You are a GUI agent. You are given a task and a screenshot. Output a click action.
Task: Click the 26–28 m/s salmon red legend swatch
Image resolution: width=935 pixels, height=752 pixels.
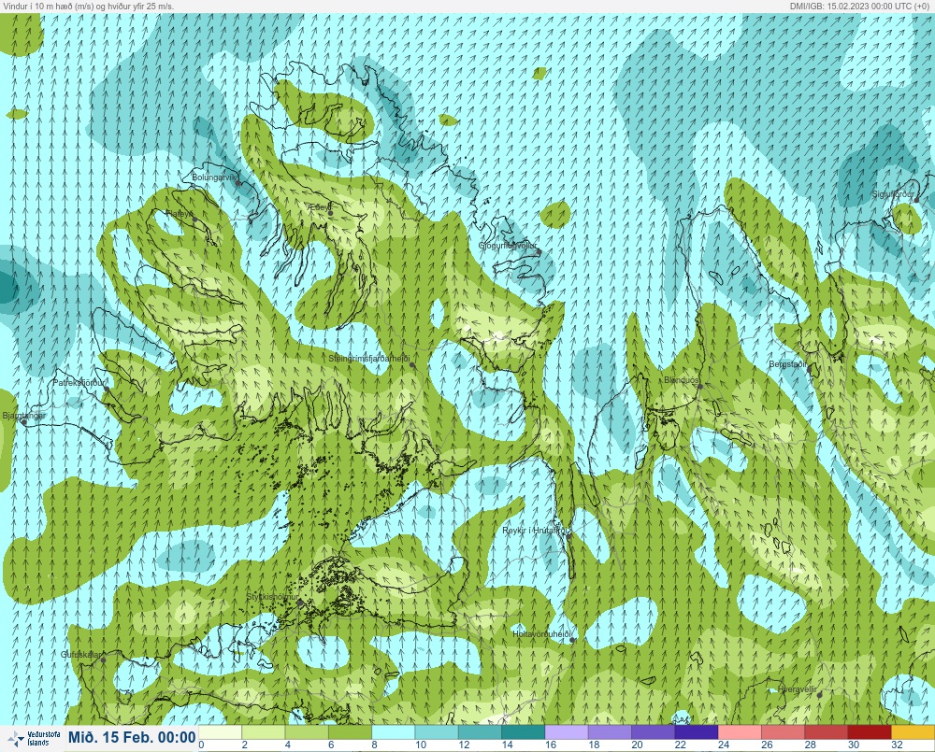coord(783,732)
